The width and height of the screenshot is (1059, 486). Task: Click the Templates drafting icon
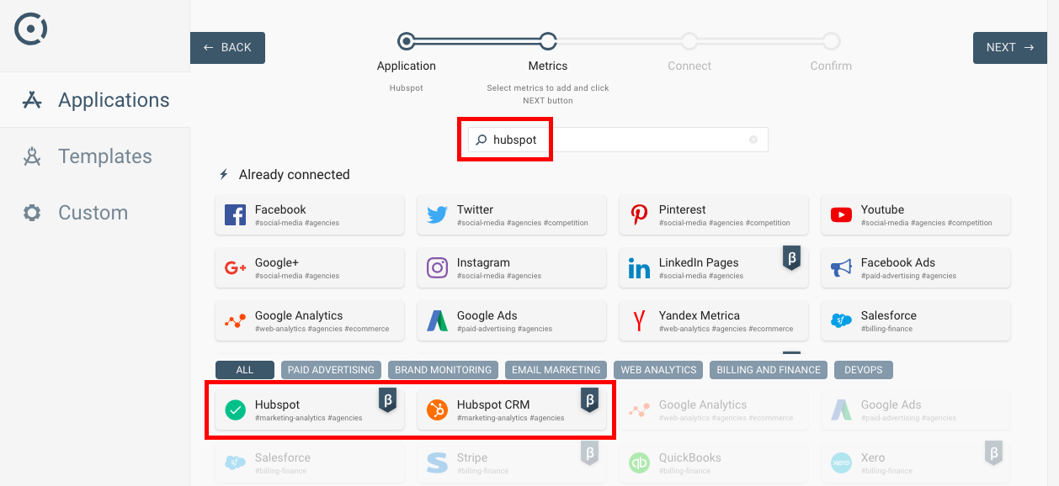pyautogui.click(x=32, y=156)
